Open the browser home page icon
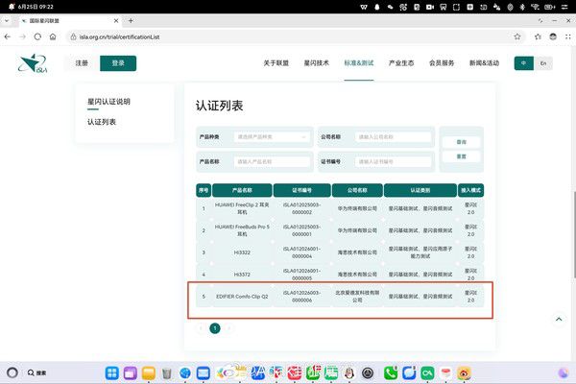 [x=53, y=36]
